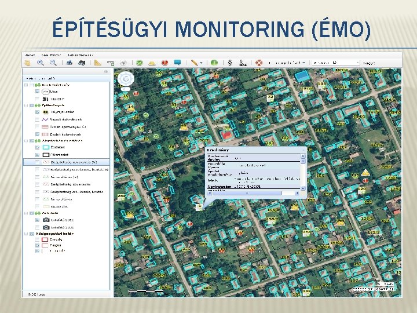Viewport: 417px width, 313px height.
Task: Click the red Ország legend swatch
Action: click(x=45, y=239)
